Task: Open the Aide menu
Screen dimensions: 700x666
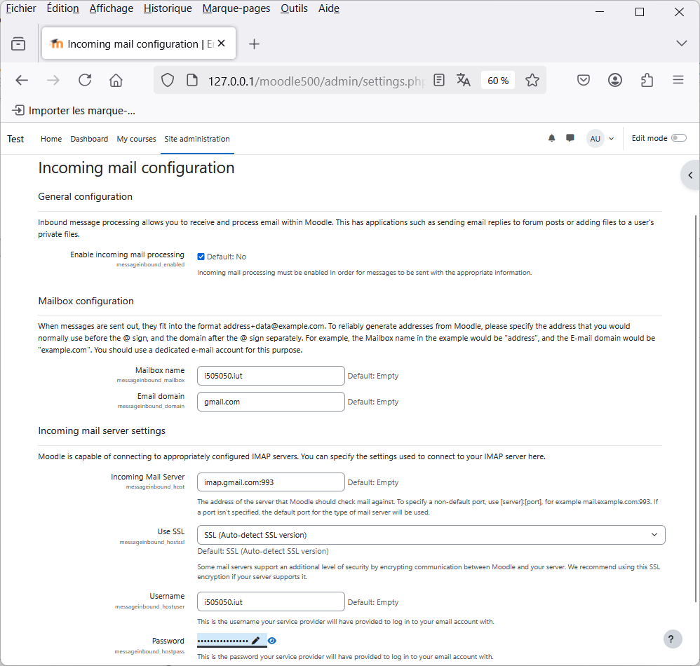Action: (x=329, y=8)
